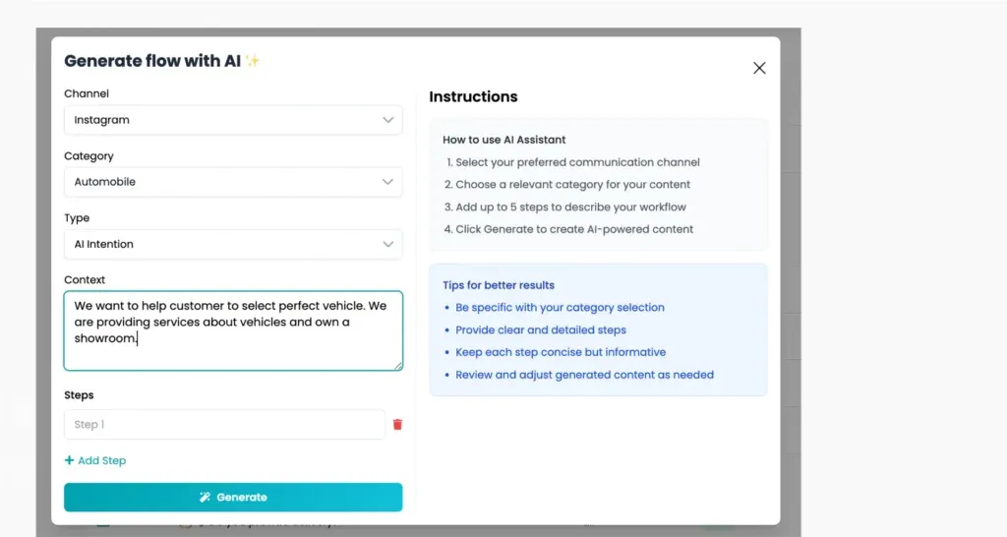The width and height of the screenshot is (1007, 537).
Task: Click the Generate button
Action: [233, 498]
